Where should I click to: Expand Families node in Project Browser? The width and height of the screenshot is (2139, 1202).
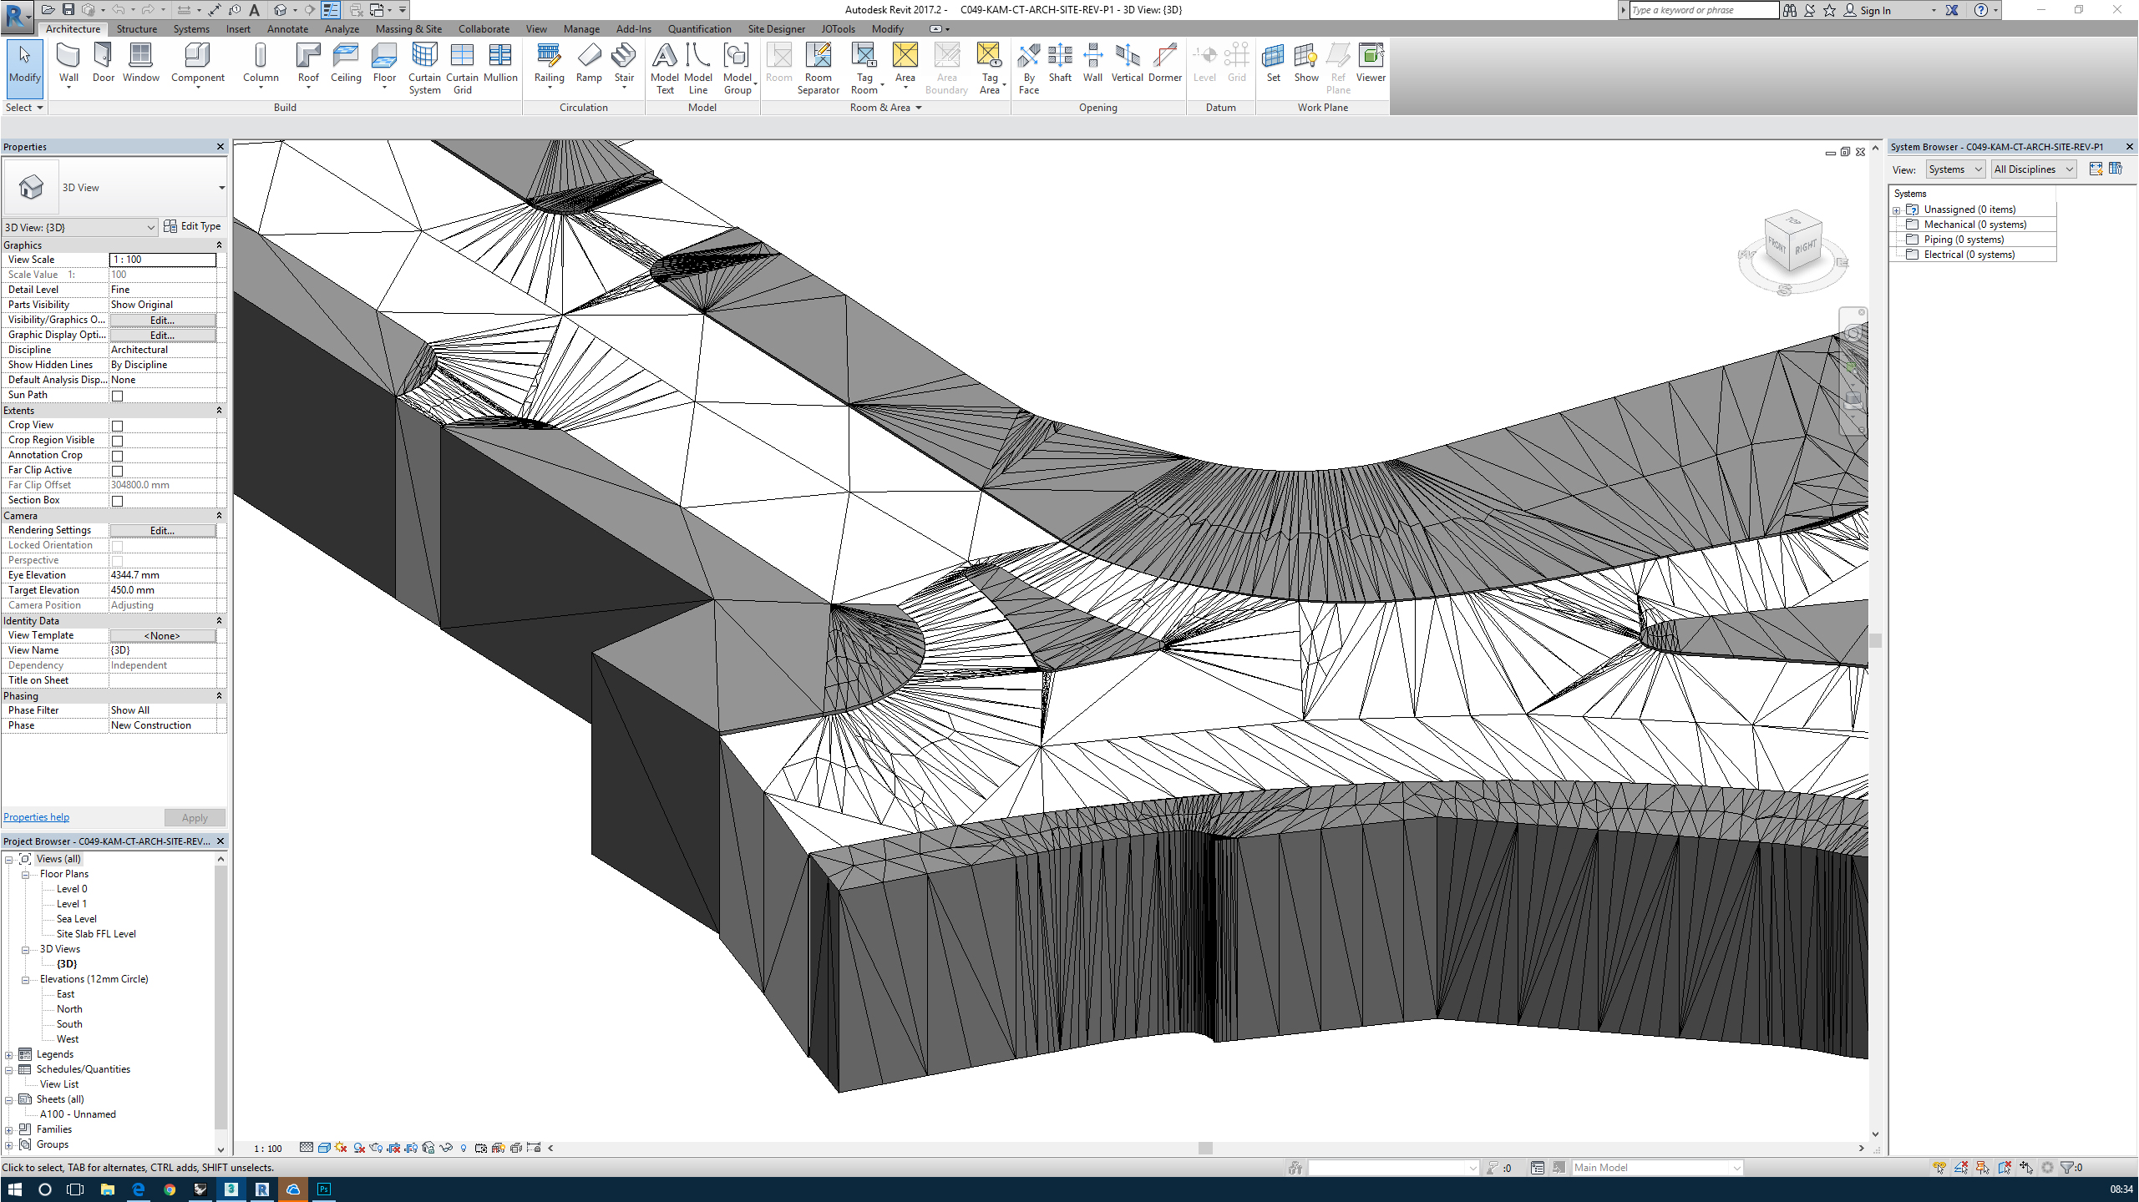click(x=10, y=1129)
